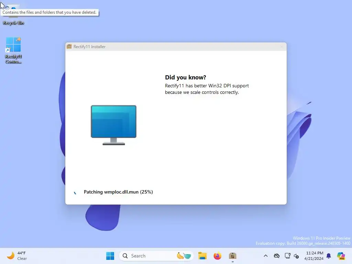Click the OneDrive cloud tray icon

click(x=277, y=256)
